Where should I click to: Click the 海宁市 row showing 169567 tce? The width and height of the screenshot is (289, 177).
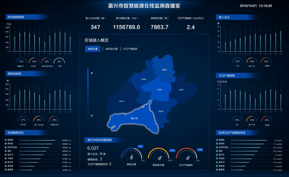coord(38,155)
